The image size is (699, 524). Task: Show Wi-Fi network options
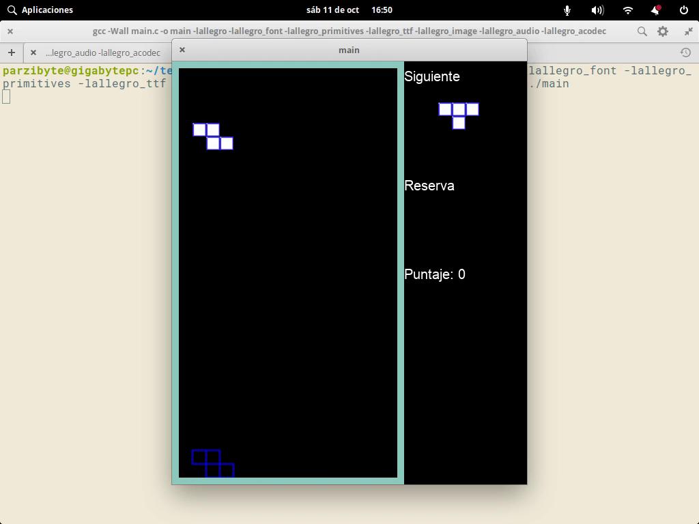click(x=628, y=10)
